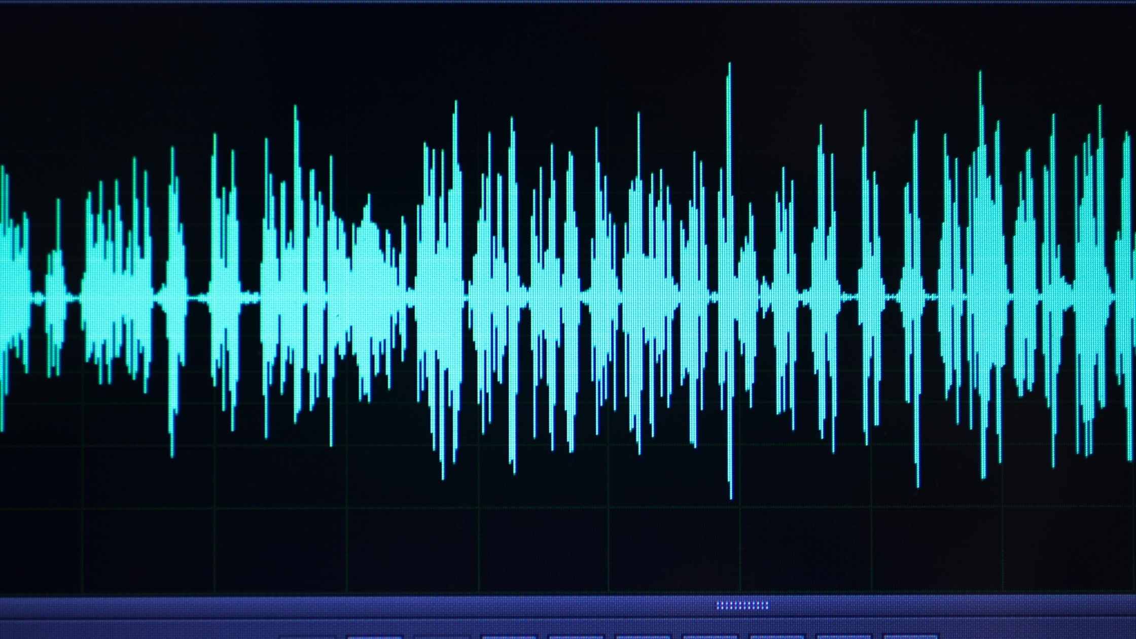
Task: Click the dotted grip handle below the waveform
Action: point(742,605)
